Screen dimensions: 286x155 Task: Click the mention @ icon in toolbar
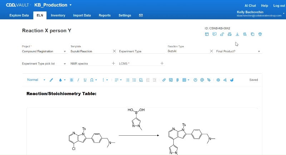[202, 80]
